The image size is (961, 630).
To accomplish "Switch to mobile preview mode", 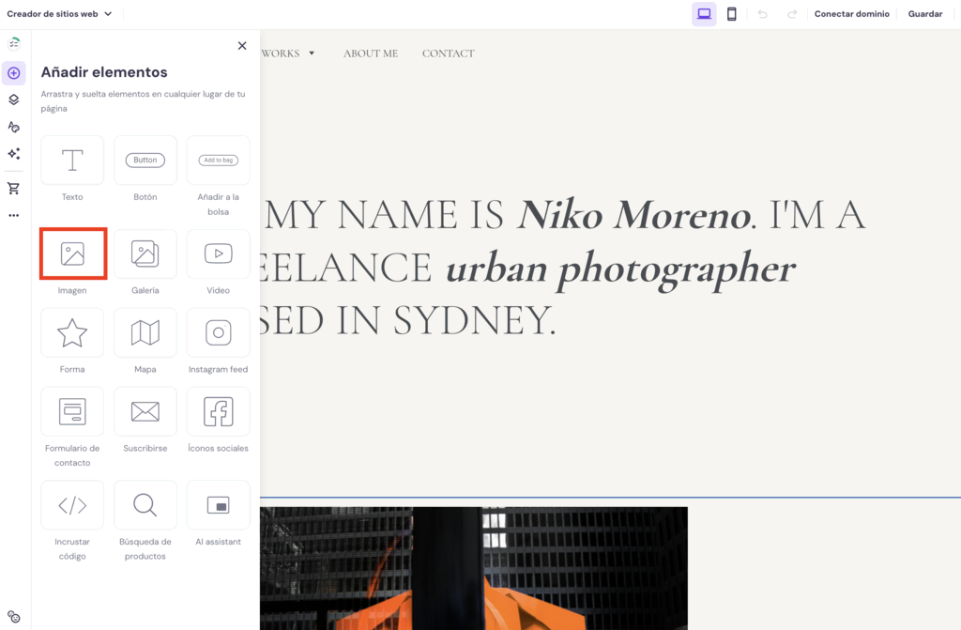I will click(731, 14).
